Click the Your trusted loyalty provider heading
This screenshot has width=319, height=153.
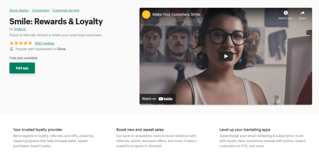tap(38, 130)
